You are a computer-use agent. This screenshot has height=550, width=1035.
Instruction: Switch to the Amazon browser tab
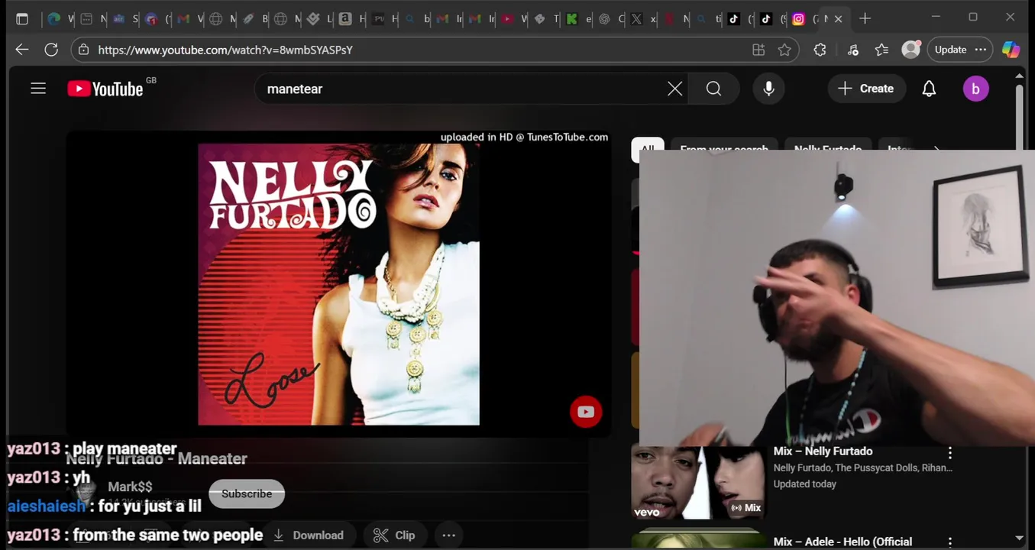345,19
